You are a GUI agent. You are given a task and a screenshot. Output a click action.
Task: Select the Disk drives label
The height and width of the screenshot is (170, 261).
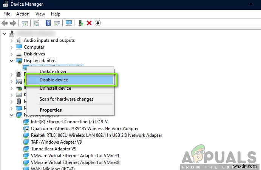[34, 54]
